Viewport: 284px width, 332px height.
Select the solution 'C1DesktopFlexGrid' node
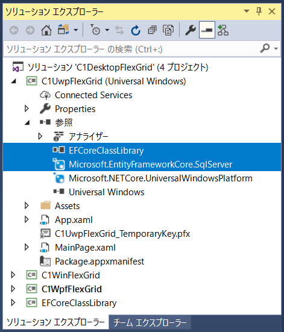click(x=118, y=67)
